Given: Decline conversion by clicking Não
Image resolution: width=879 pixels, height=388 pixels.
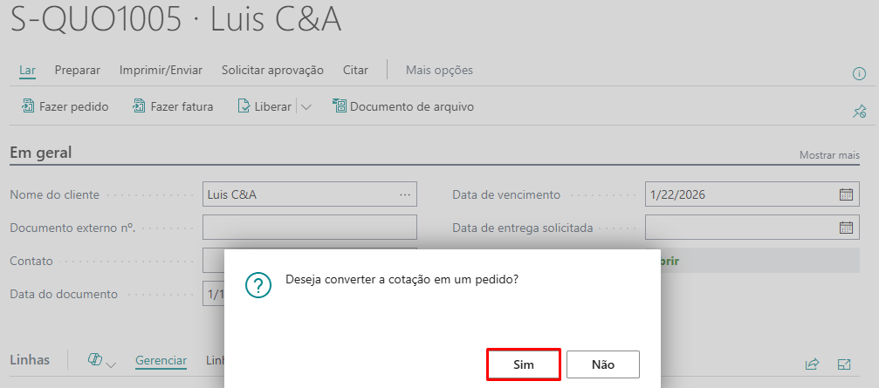Looking at the screenshot, I should click(603, 364).
